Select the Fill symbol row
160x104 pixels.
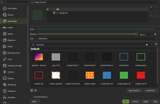[x=97, y=9]
